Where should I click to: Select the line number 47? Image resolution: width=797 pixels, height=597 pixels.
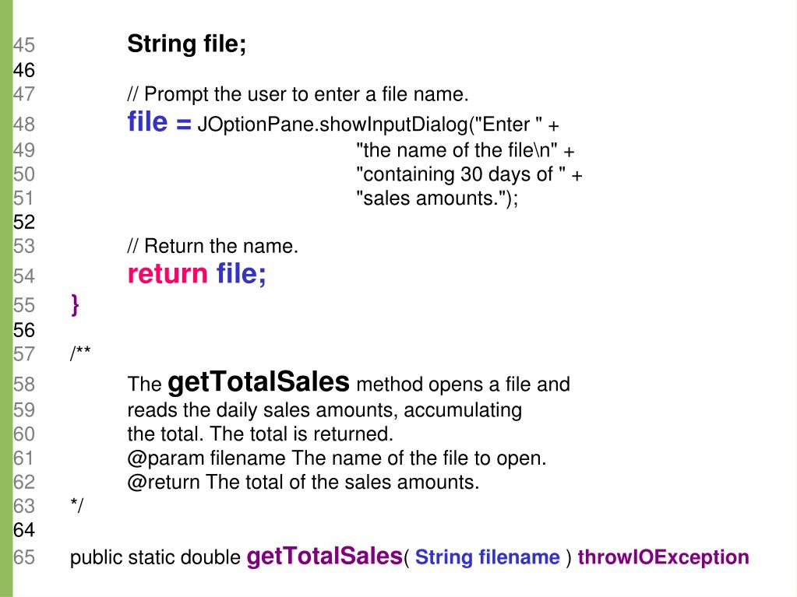24,94
